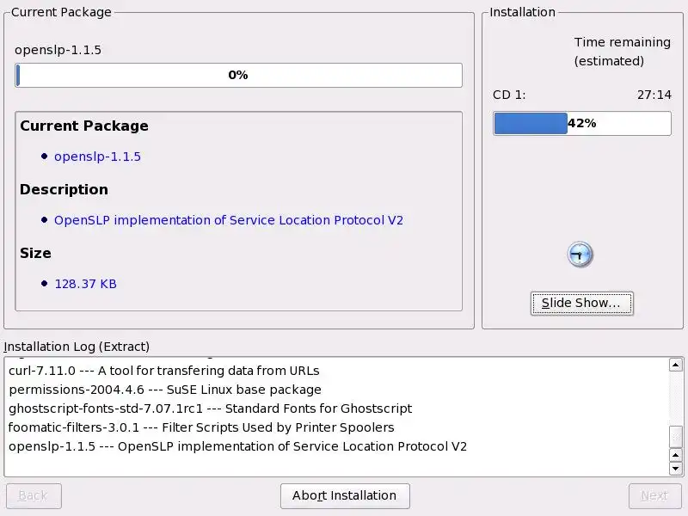Click the openslp package 0% progress bar
688x516 pixels.
(238, 76)
